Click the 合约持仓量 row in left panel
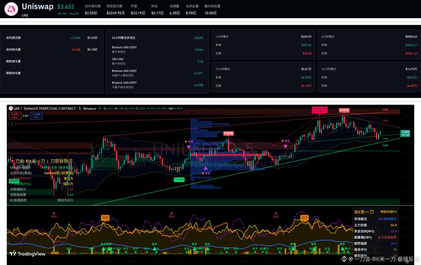Viewport: 421px width, 265px height. click(52, 50)
